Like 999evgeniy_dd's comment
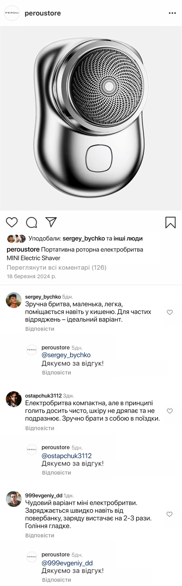The image size is (182, 586). tap(170, 514)
